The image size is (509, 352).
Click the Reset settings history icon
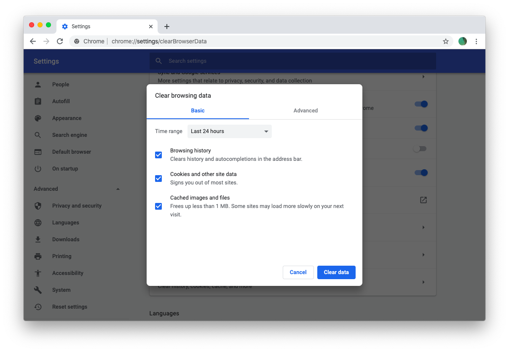tap(38, 307)
